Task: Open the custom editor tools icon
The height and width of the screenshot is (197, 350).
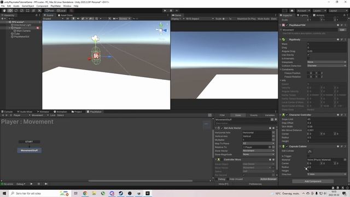Action: 39,11
